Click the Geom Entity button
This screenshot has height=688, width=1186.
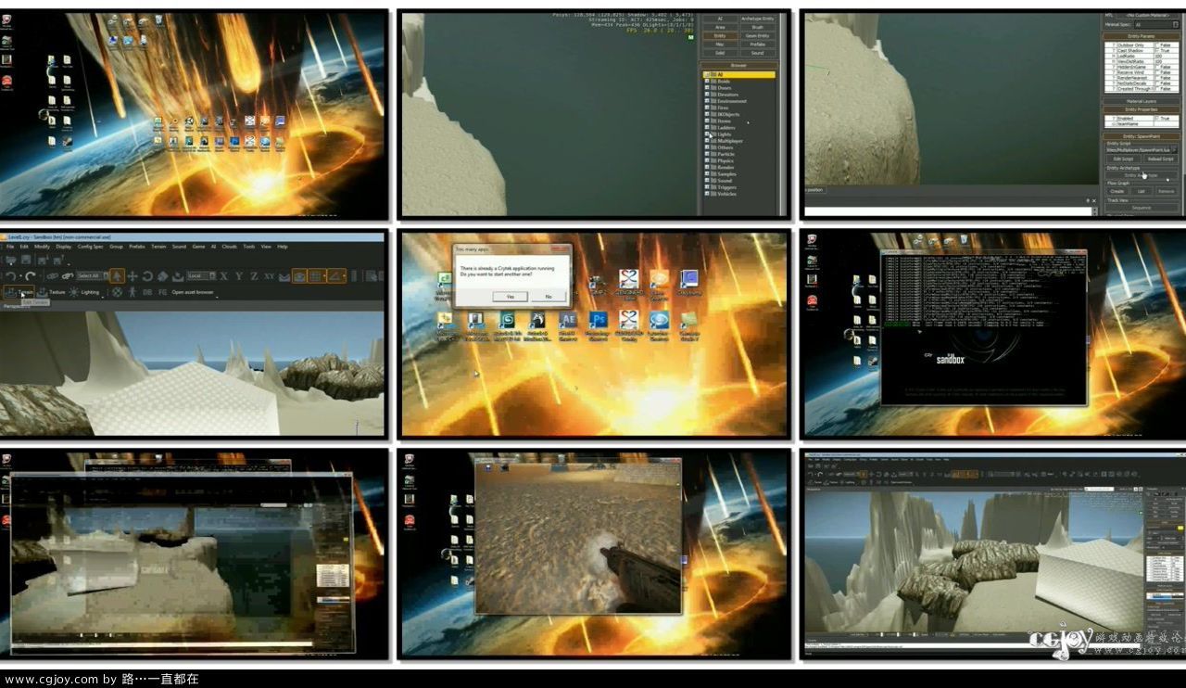[757, 35]
